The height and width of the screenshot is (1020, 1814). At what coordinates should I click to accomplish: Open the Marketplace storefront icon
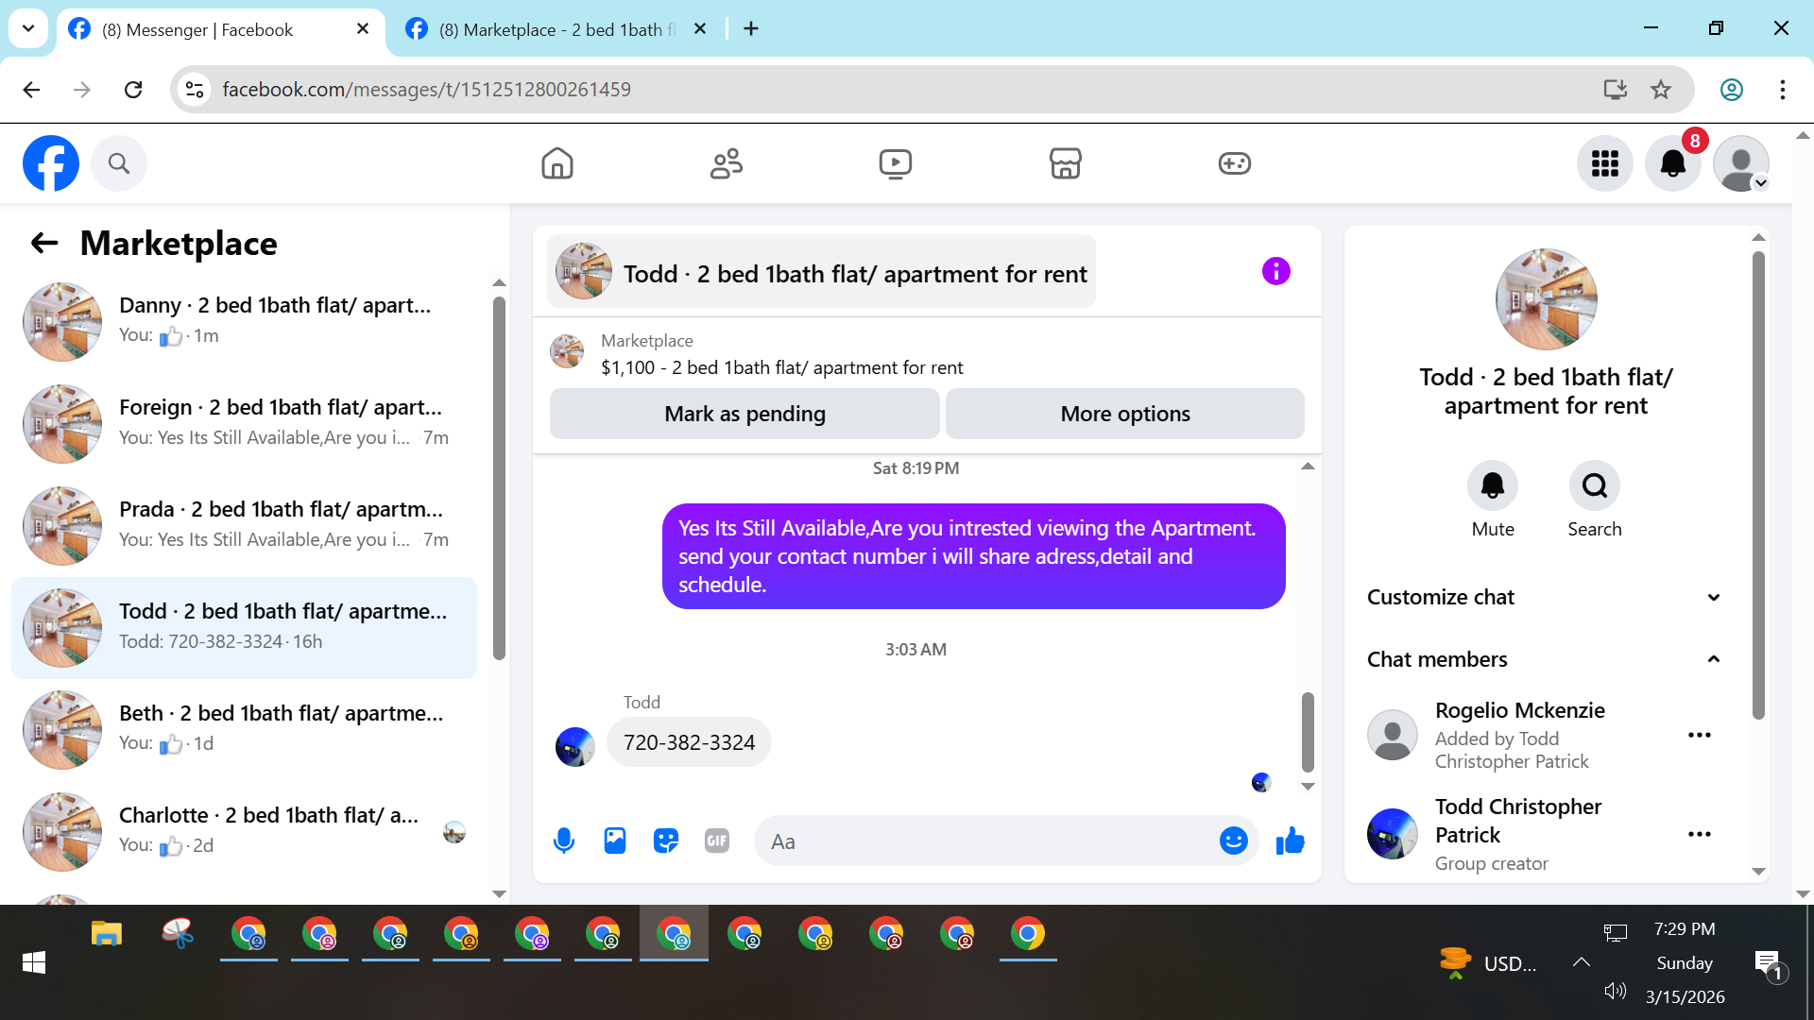tap(1065, 163)
